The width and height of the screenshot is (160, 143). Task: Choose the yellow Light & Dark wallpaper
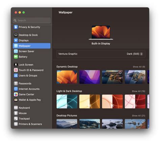(89, 101)
